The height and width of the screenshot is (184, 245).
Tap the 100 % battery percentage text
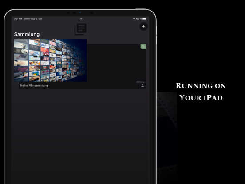[139, 19]
